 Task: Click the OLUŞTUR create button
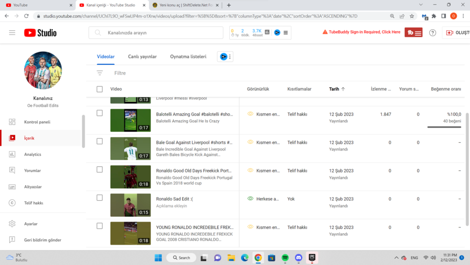click(x=457, y=33)
